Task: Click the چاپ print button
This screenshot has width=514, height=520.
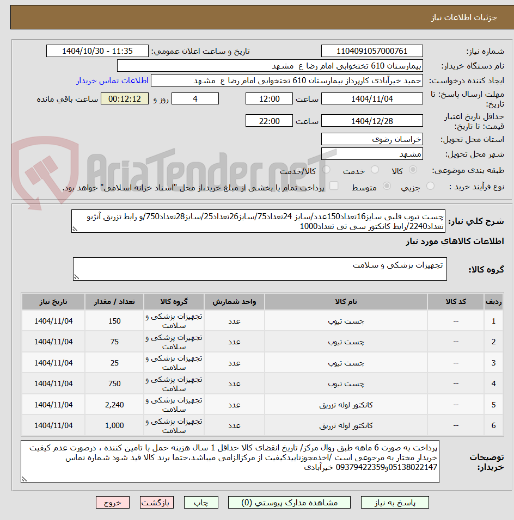Action: [x=201, y=503]
